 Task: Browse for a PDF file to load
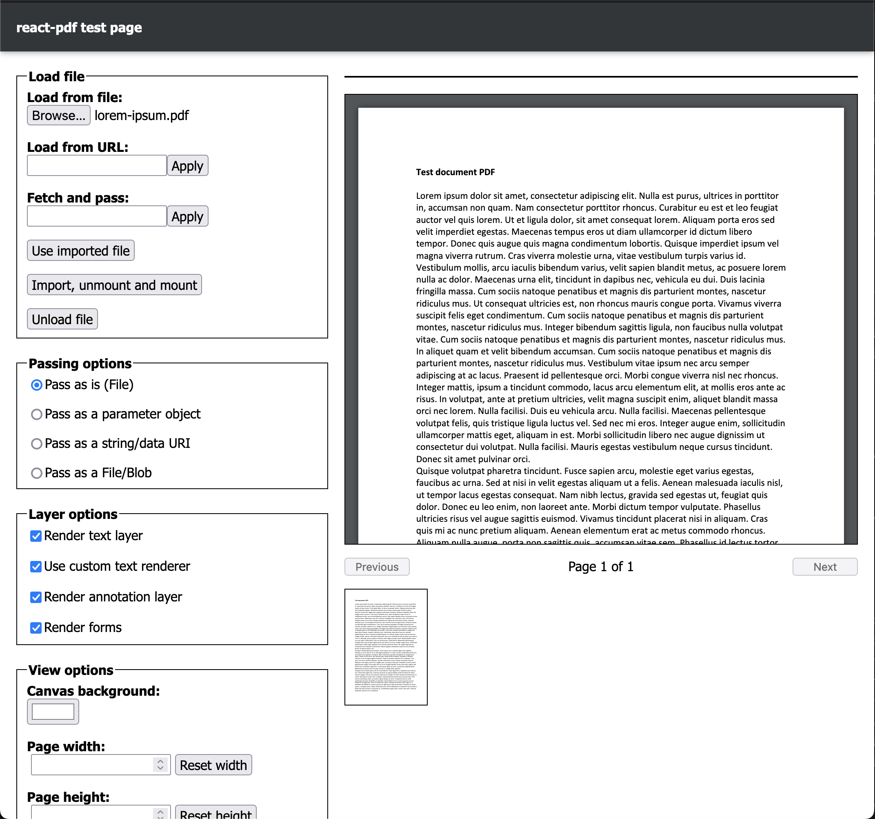point(58,116)
